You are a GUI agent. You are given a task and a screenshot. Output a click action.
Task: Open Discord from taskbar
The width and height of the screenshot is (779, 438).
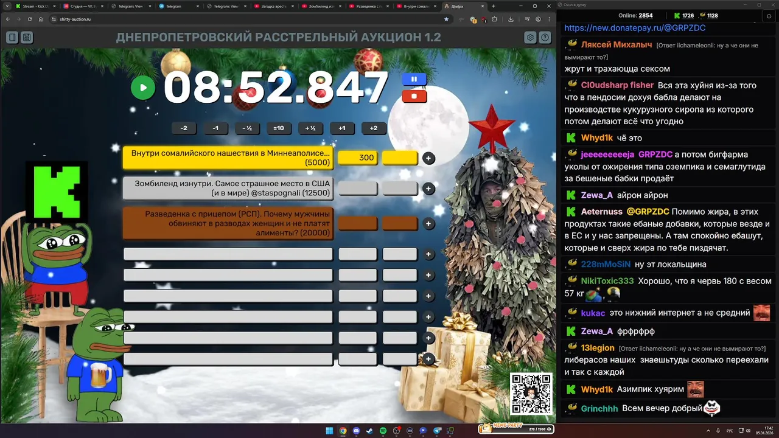tap(356, 431)
